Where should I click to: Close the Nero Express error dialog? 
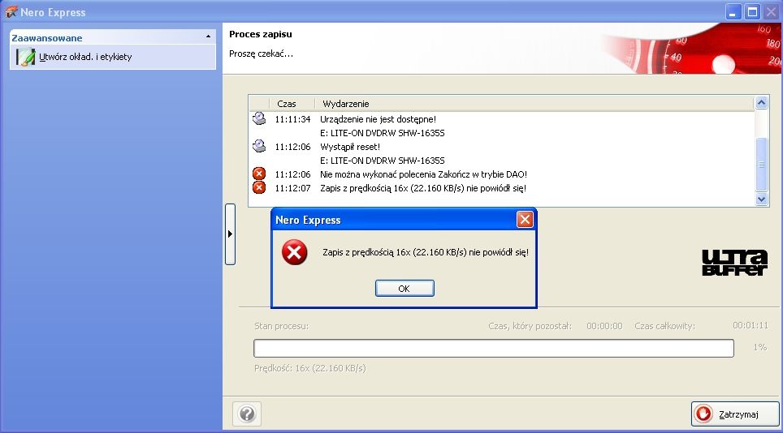click(x=525, y=219)
